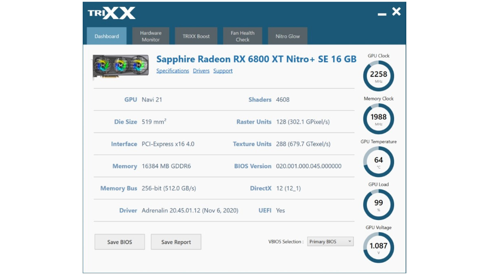Open the VBIOS Selection dropdown
Image resolution: width=489 pixels, height=275 pixels.
pos(330,241)
